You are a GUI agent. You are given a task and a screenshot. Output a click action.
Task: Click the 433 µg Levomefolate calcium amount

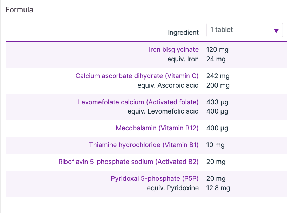coord(217,102)
